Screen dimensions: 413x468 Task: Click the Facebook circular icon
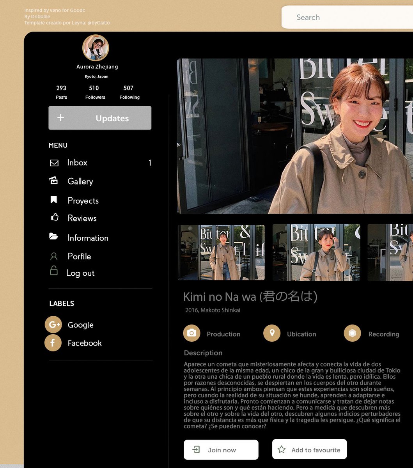point(53,343)
